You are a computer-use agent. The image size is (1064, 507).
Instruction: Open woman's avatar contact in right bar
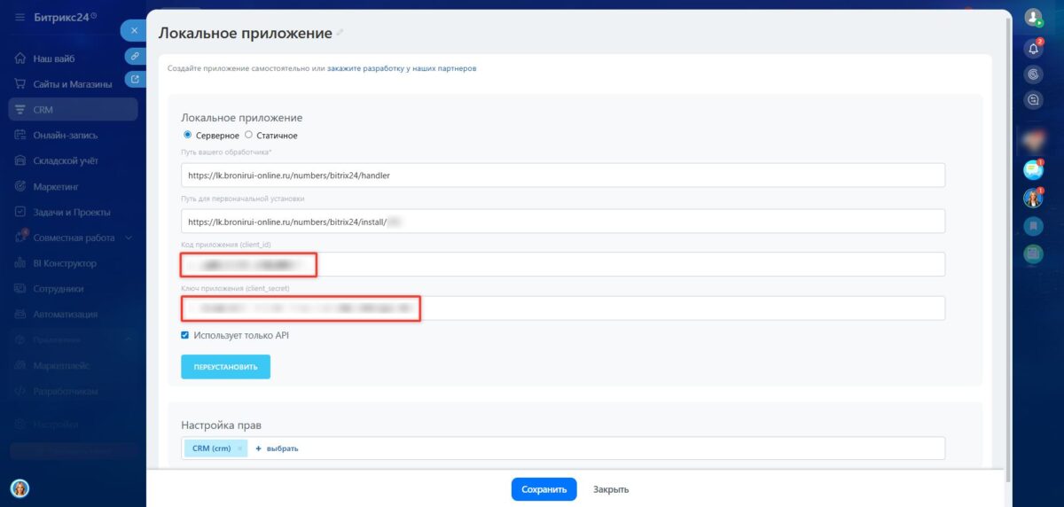pos(1033,197)
